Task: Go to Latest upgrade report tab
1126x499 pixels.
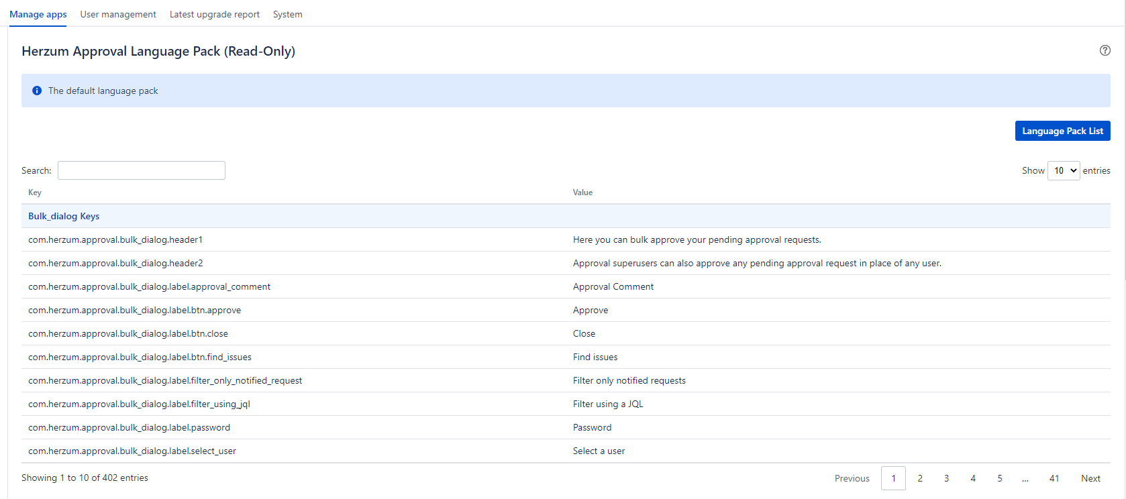Action: pos(215,14)
